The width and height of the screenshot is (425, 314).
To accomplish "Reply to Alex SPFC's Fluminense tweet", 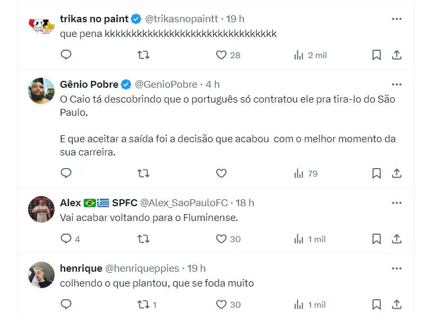I will click(x=66, y=239).
